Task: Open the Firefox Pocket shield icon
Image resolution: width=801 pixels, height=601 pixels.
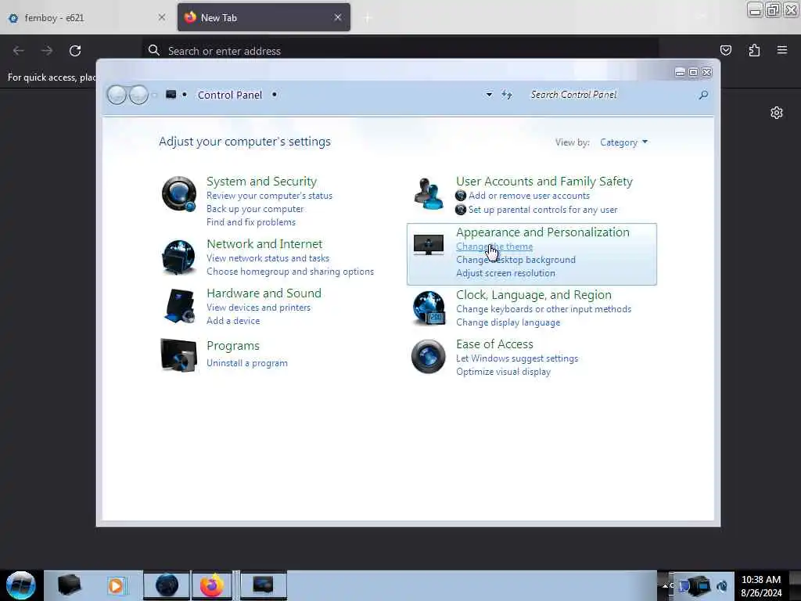Action: point(725,50)
